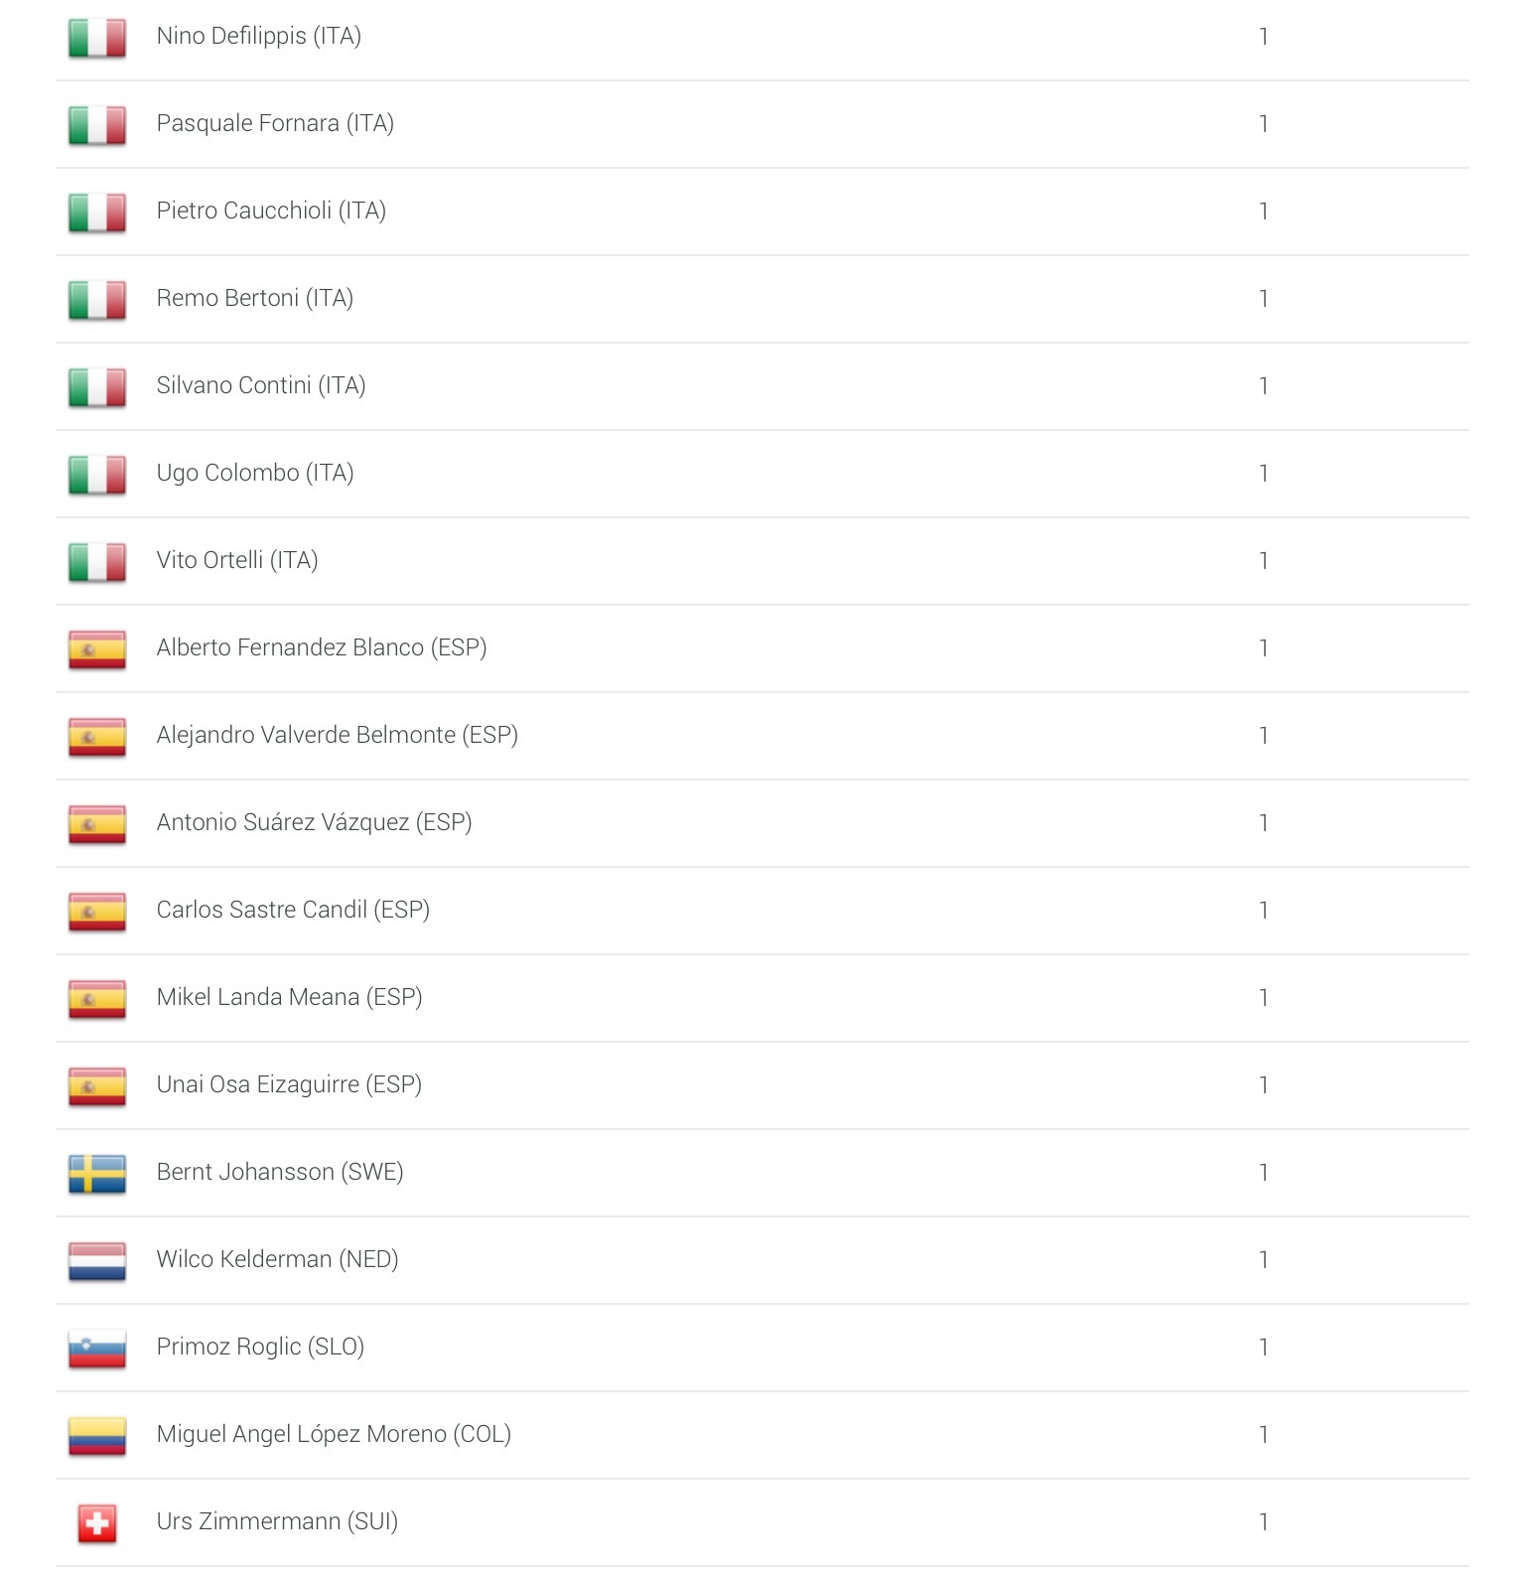Viewport: 1525px width, 1570px height.
Task: Click the Dutch flag next to Wilco Kelderman
Action: click(x=97, y=1261)
